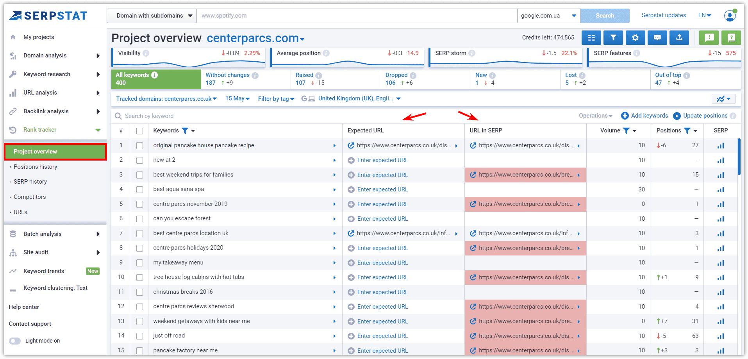Open SERP history submenu item

(30, 182)
